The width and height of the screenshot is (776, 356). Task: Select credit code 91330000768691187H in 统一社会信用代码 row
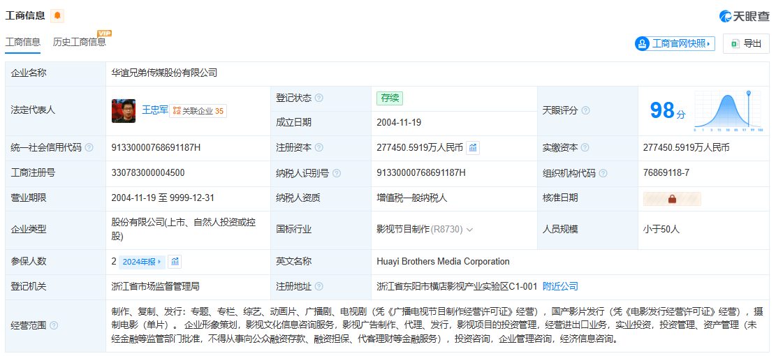tap(156, 147)
